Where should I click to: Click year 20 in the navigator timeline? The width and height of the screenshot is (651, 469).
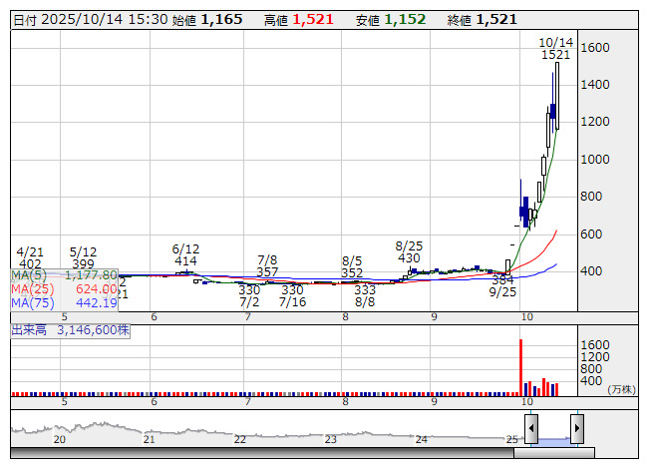tap(59, 439)
